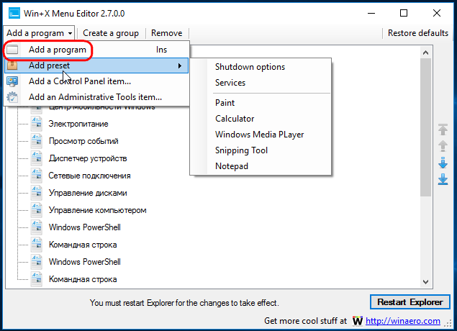Click the Move to top arrow icon
The image size is (457, 331).
pyautogui.click(x=443, y=130)
